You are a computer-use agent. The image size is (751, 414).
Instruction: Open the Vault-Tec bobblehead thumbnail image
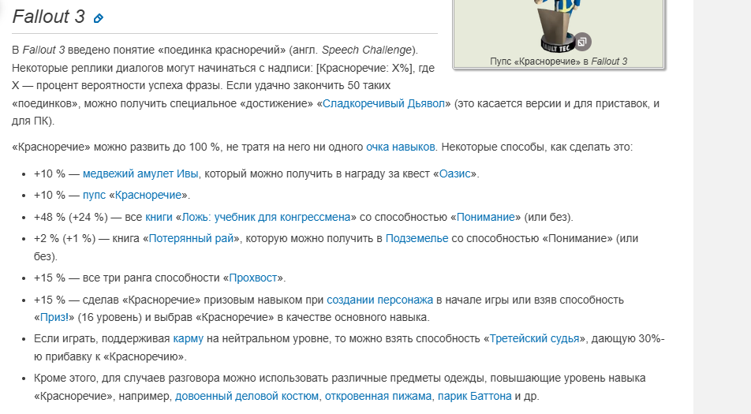558,26
